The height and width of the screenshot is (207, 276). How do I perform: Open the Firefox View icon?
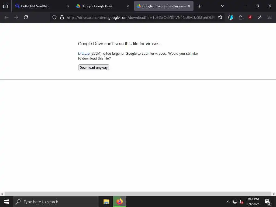click(x=5, y=6)
